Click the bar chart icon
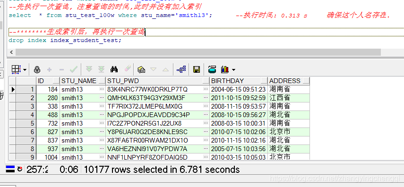 click(x=224, y=69)
